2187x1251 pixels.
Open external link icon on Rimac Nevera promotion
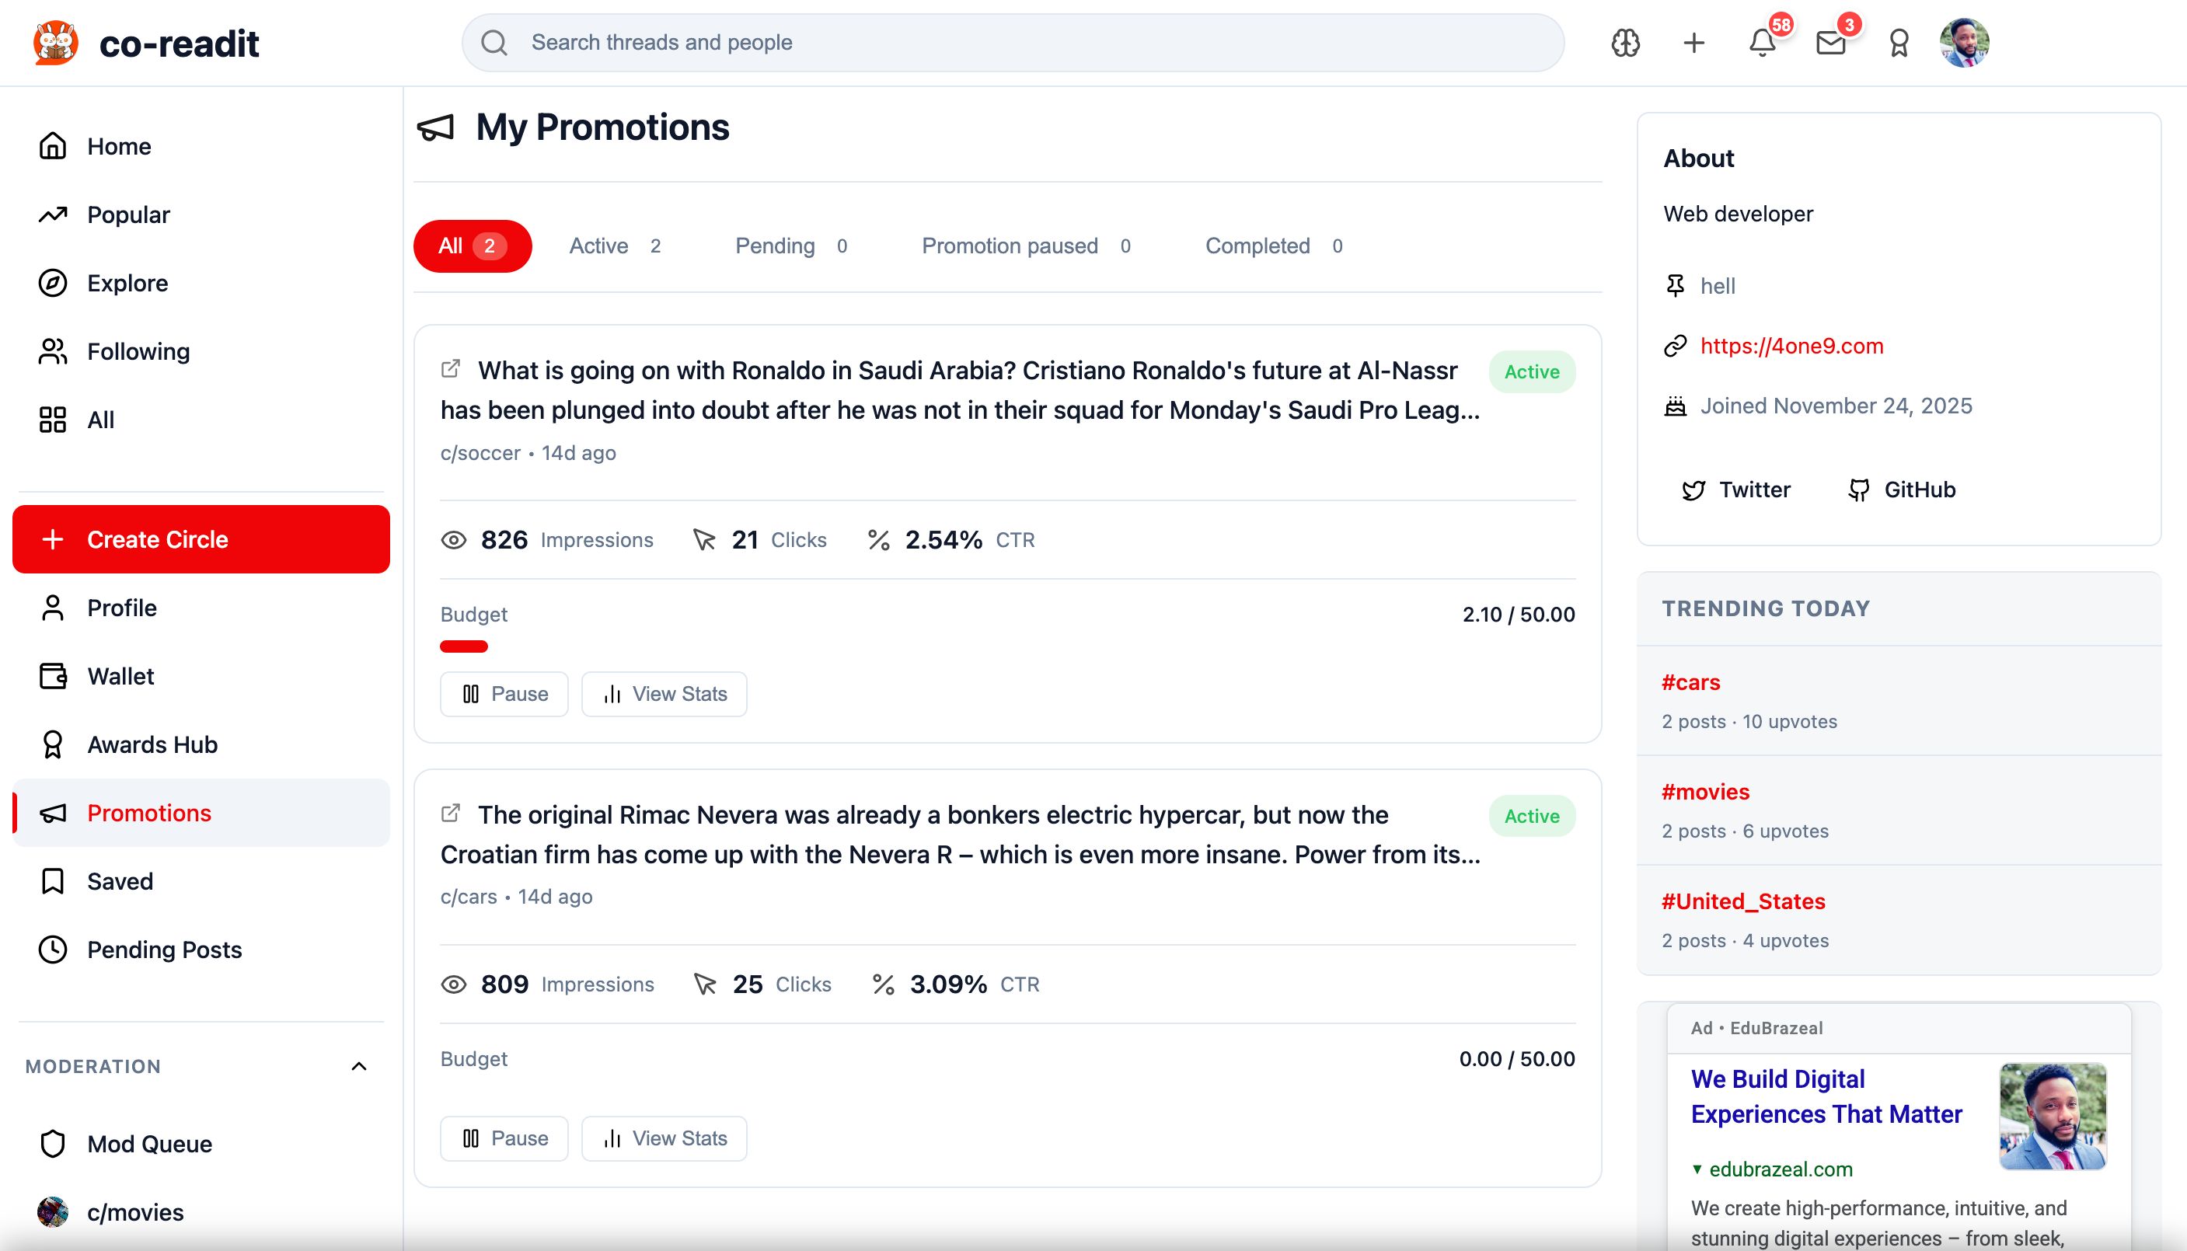[450, 813]
